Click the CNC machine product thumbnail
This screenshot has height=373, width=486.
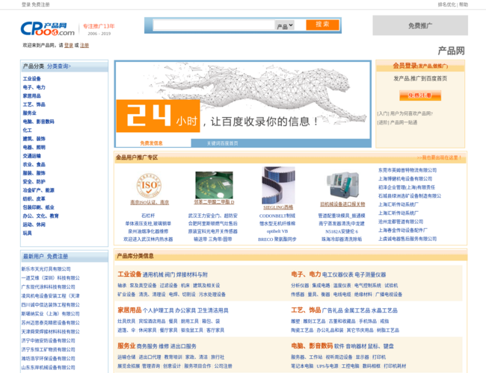pos(342,185)
